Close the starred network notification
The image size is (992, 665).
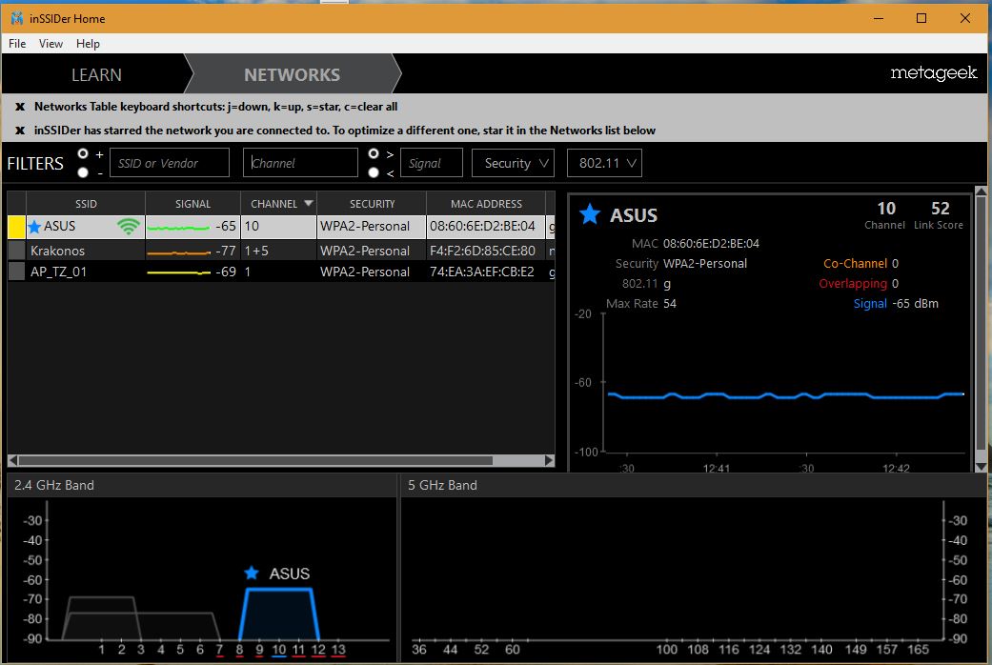(x=19, y=131)
